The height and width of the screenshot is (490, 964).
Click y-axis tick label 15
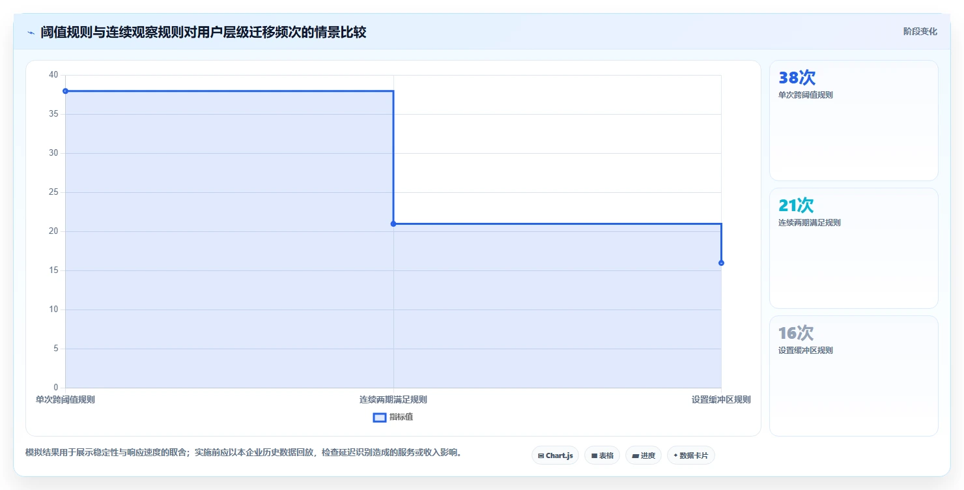[53, 270]
